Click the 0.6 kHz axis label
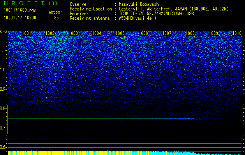Viewport: 245px width, 155px height. click(x=3, y=147)
